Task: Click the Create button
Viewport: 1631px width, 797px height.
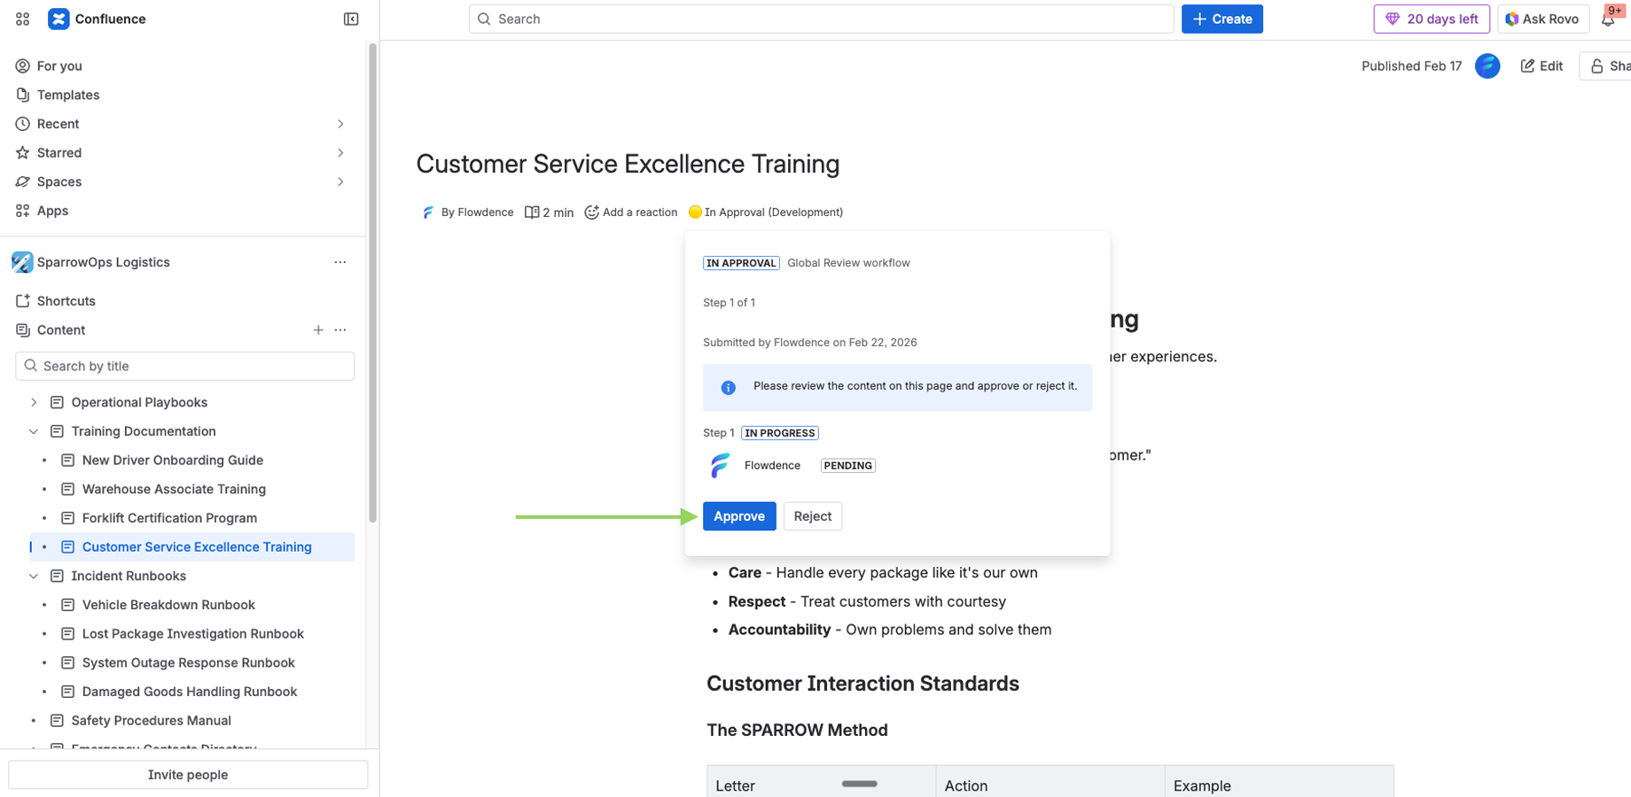Action: pyautogui.click(x=1222, y=19)
